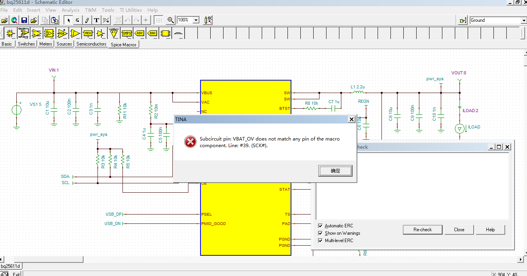Open the Tools menu
This screenshot has height=276, width=527.
[108, 10]
